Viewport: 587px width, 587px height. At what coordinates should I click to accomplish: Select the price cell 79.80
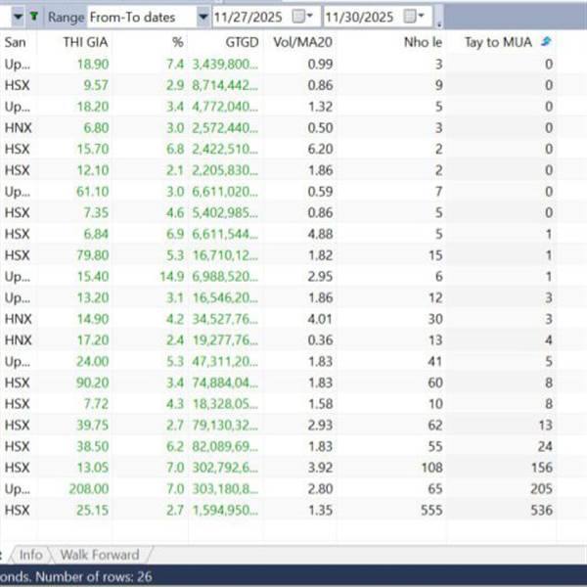click(x=93, y=255)
